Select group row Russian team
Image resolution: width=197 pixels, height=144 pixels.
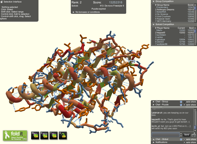click(173, 19)
